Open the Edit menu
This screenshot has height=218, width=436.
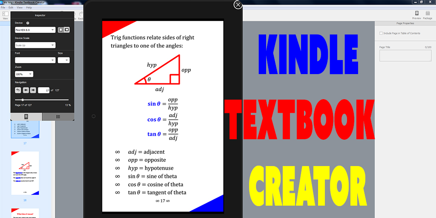tap(11, 8)
